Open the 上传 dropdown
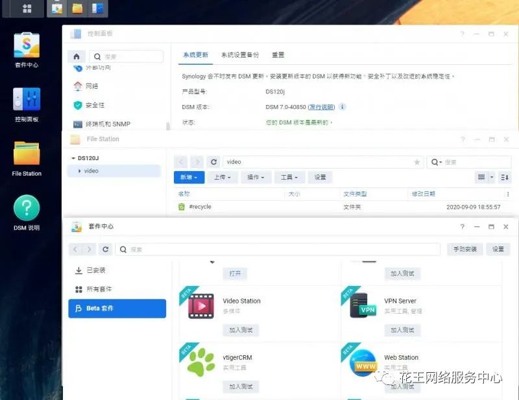 click(222, 178)
